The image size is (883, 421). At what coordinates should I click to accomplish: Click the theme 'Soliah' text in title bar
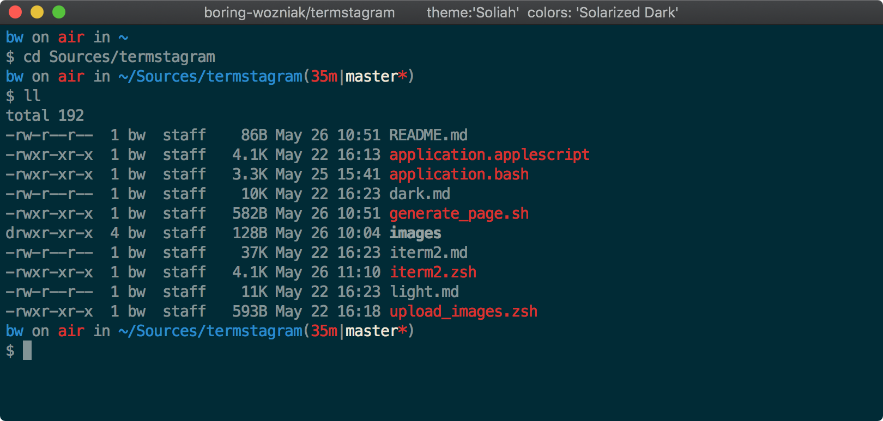[x=472, y=13]
